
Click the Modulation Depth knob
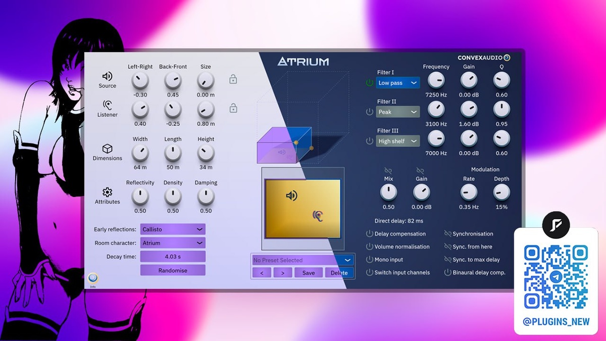coord(501,192)
